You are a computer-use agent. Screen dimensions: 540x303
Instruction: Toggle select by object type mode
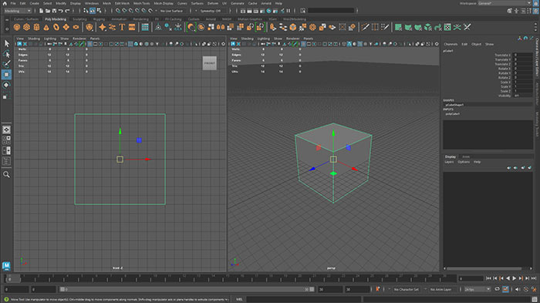tap(93, 11)
